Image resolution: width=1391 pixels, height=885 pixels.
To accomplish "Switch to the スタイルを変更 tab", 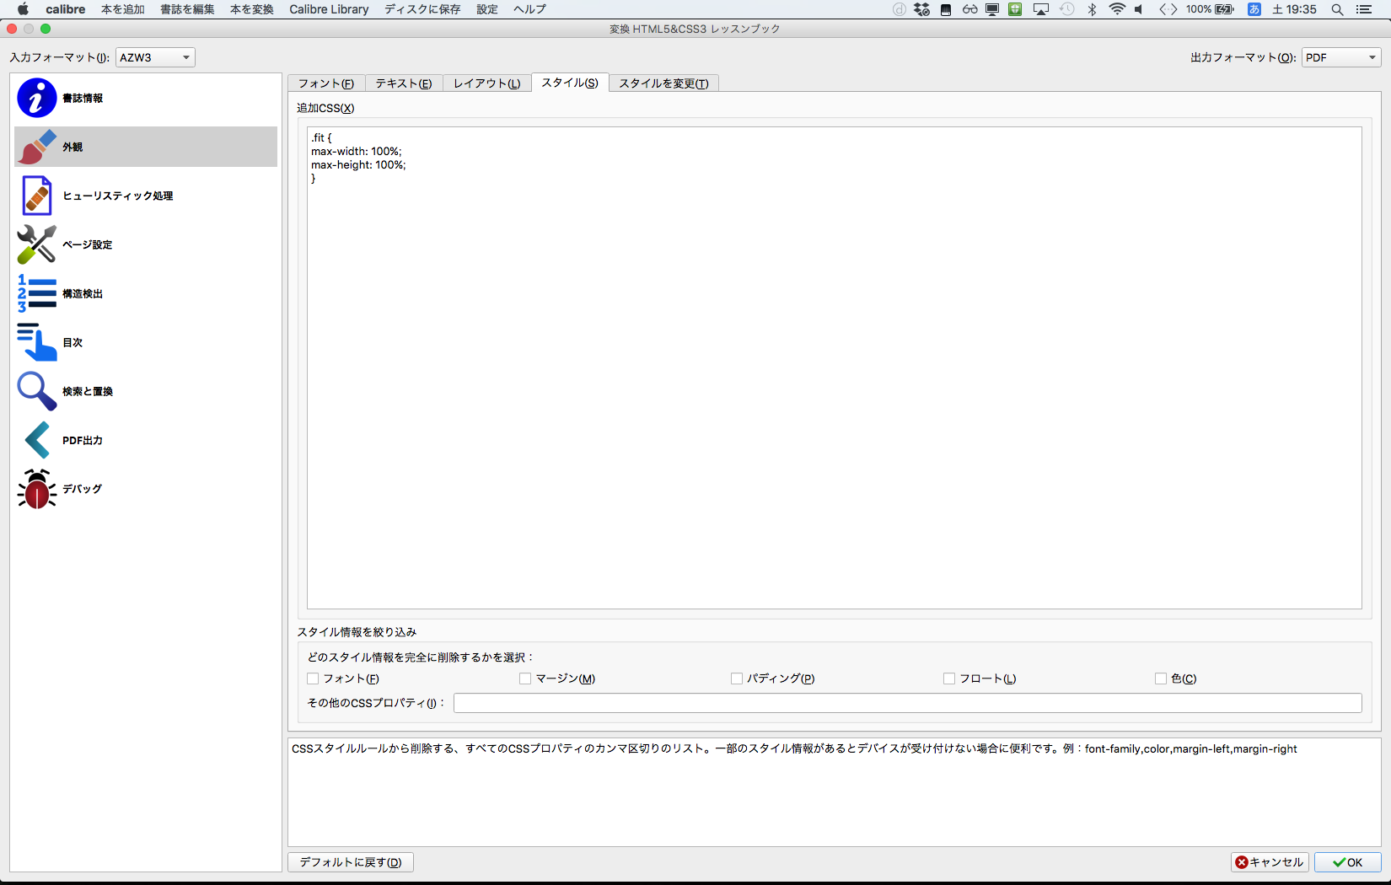I will point(663,83).
